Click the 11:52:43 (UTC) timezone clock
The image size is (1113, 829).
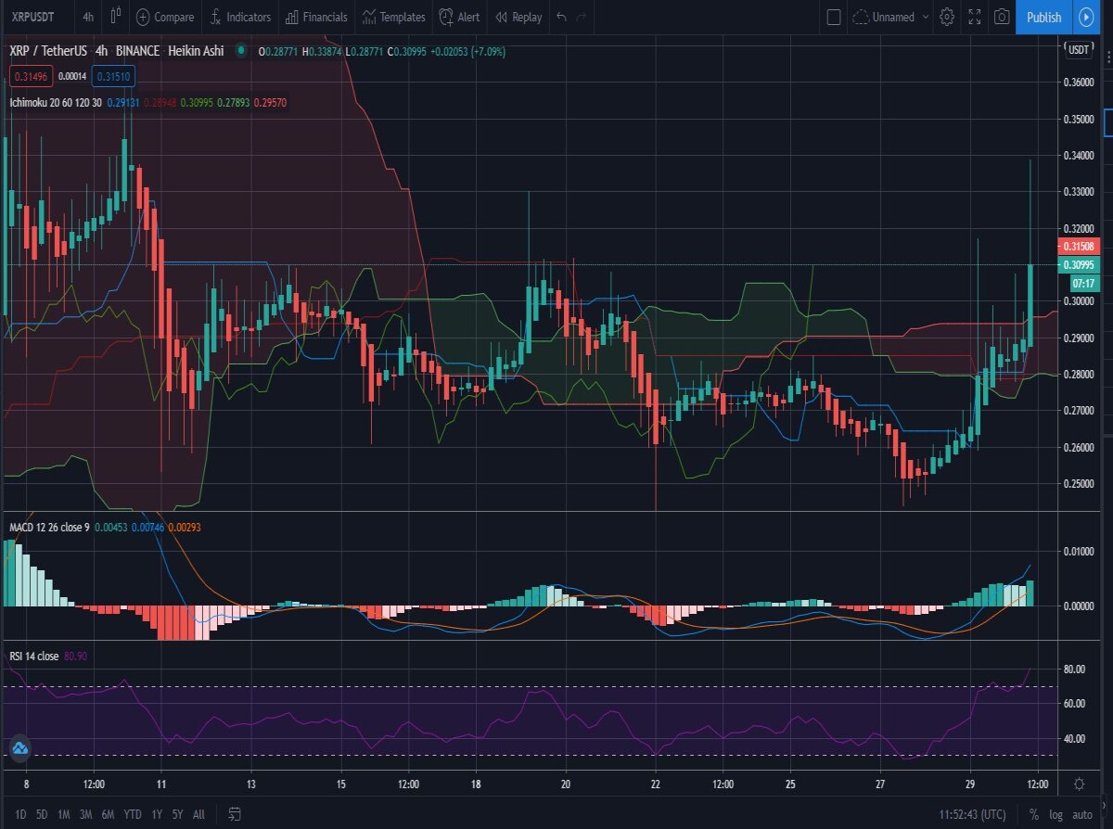(972, 814)
